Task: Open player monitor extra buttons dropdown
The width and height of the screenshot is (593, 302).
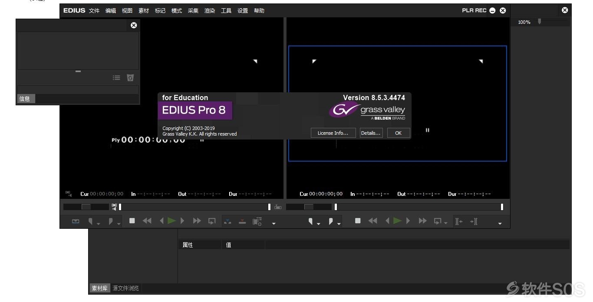Action: click(273, 224)
